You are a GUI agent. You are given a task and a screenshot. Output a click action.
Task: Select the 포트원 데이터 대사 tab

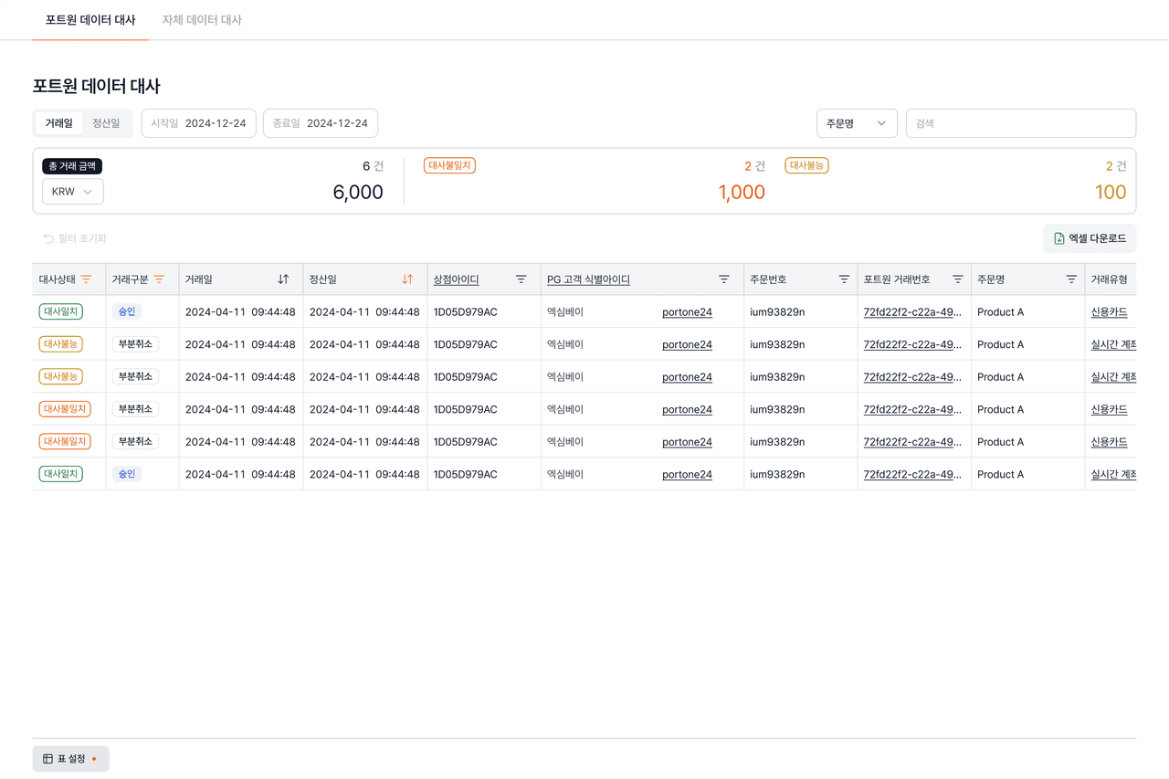[x=90, y=20]
